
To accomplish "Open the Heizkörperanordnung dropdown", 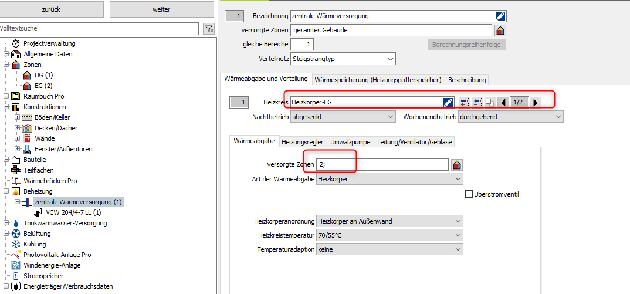I will pyautogui.click(x=389, y=221).
